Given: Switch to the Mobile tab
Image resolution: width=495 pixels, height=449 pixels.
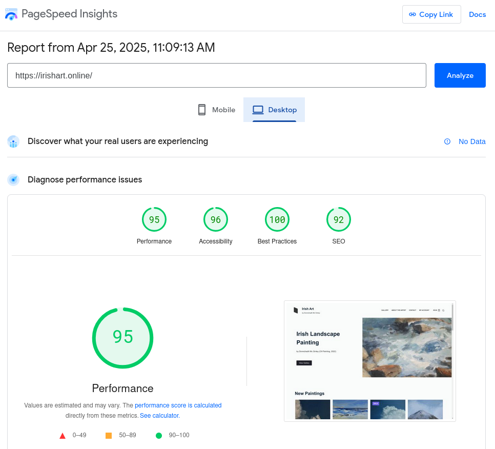Looking at the screenshot, I should click(216, 110).
